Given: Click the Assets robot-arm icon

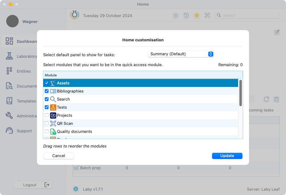Looking at the screenshot, I should point(53,83).
